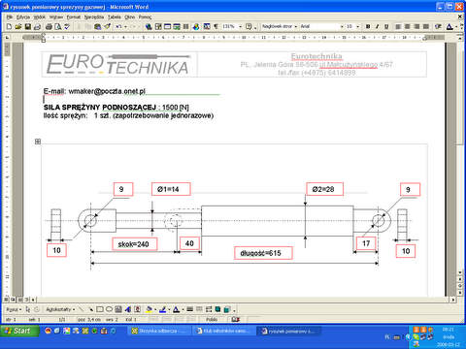Viewport: 466px width, 349px height.
Task: Select the Oval drawing tool
Action: pos(109,309)
